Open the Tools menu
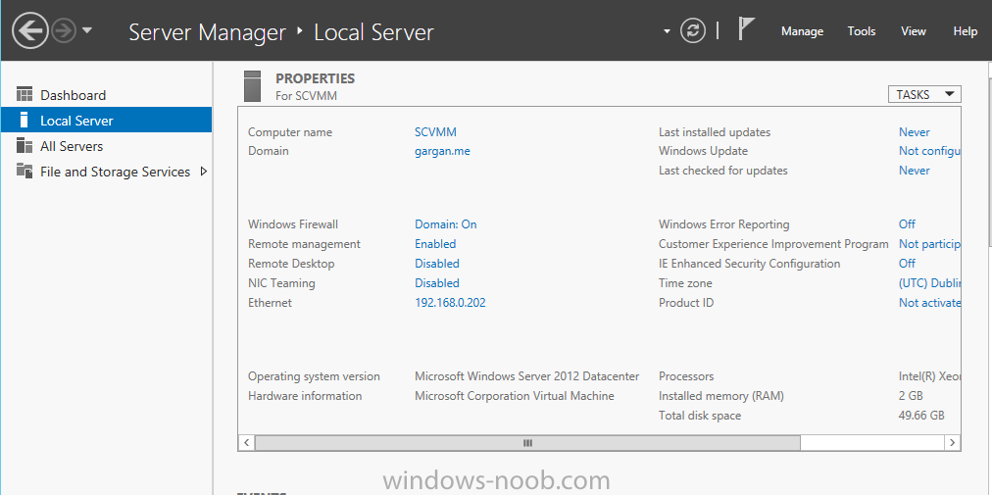 coord(862,31)
